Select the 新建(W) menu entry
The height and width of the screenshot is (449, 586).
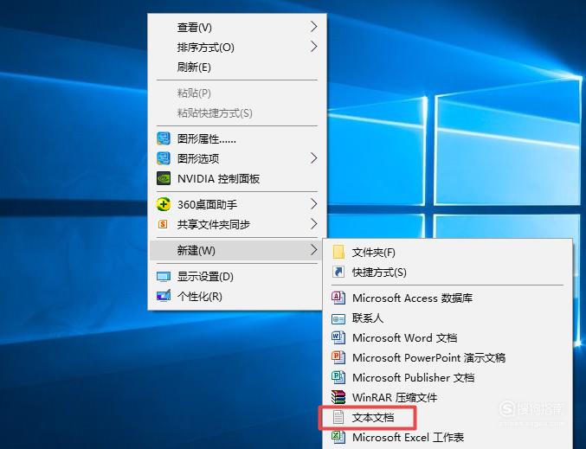(236, 250)
